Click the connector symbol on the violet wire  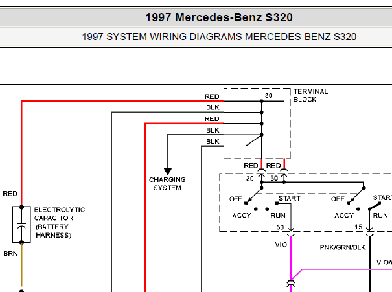290,284
